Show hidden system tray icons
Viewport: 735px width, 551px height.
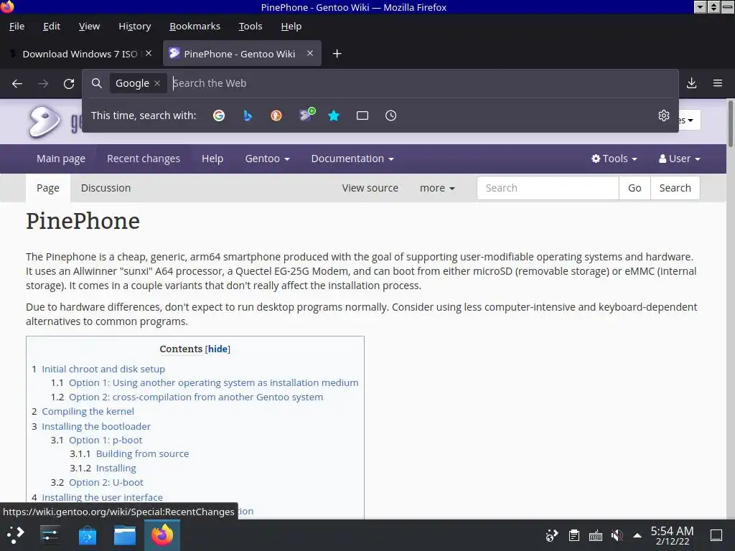(637, 535)
